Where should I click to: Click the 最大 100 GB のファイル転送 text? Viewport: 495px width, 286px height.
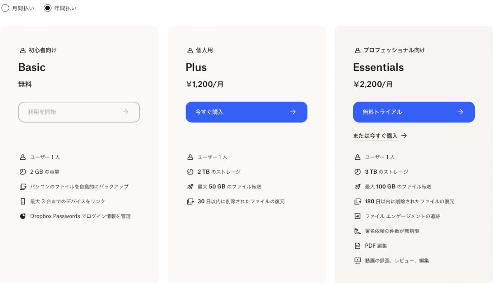coord(398,187)
